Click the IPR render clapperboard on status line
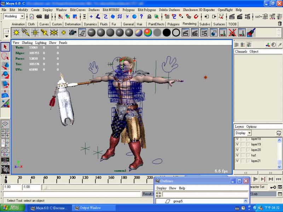The image size is (283, 212). pyautogui.click(x=239, y=17)
